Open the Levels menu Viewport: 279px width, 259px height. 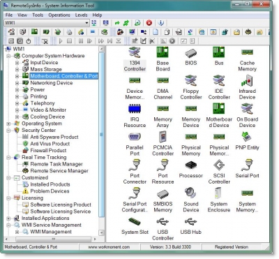click(81, 15)
